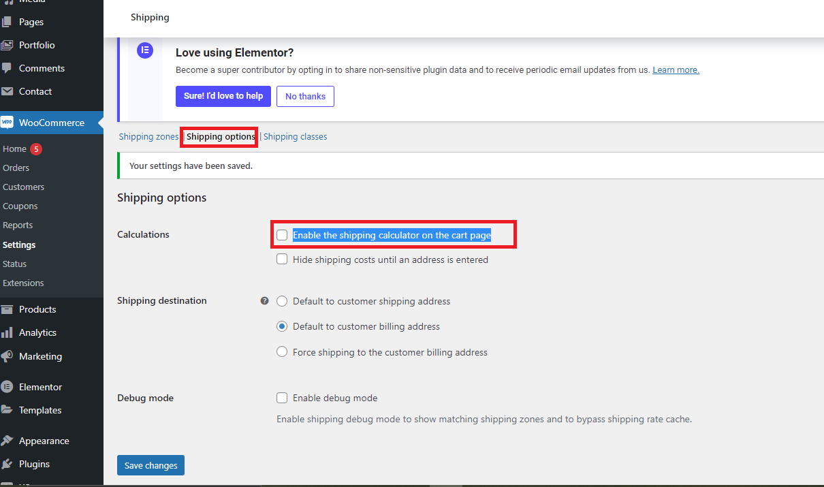Open the WooCommerce menu label

[x=52, y=123]
